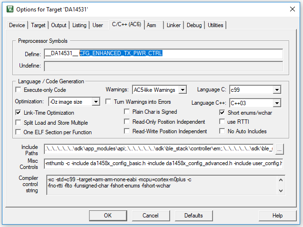Open the Warnings dropdown
Screen dimensions: 303x227
click(x=182, y=90)
